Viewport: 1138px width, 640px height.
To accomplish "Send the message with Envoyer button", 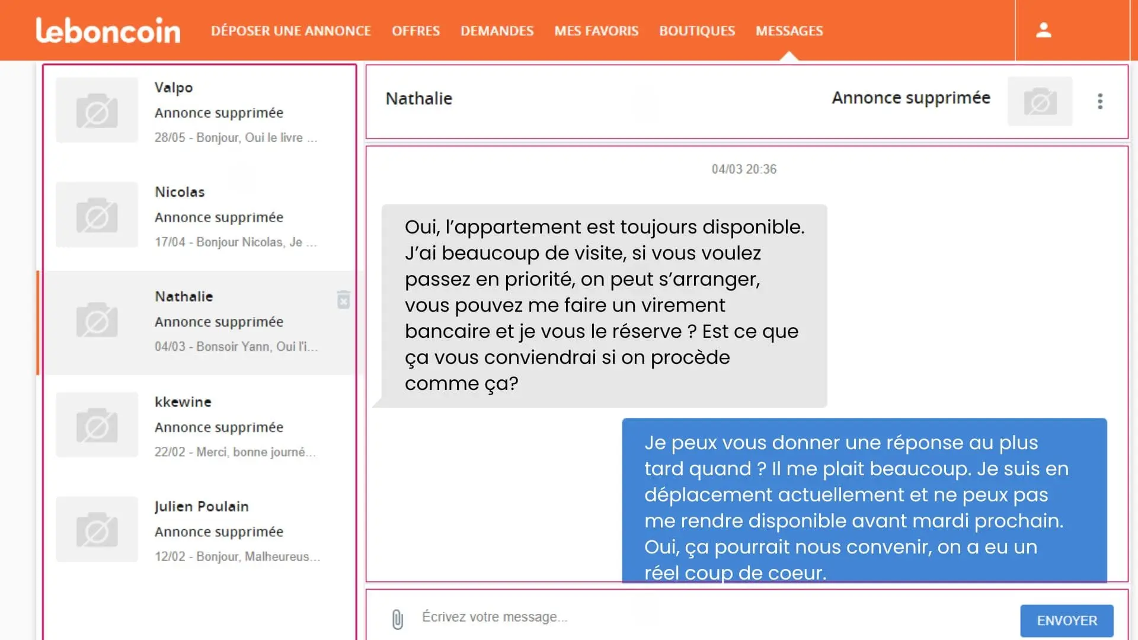I will (x=1067, y=620).
